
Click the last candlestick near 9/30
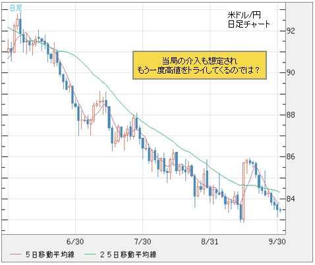click(x=280, y=210)
